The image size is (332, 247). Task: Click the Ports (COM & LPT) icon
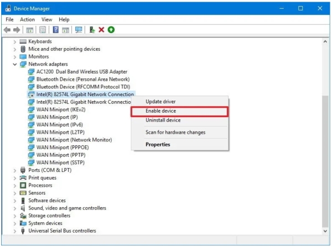(23, 170)
